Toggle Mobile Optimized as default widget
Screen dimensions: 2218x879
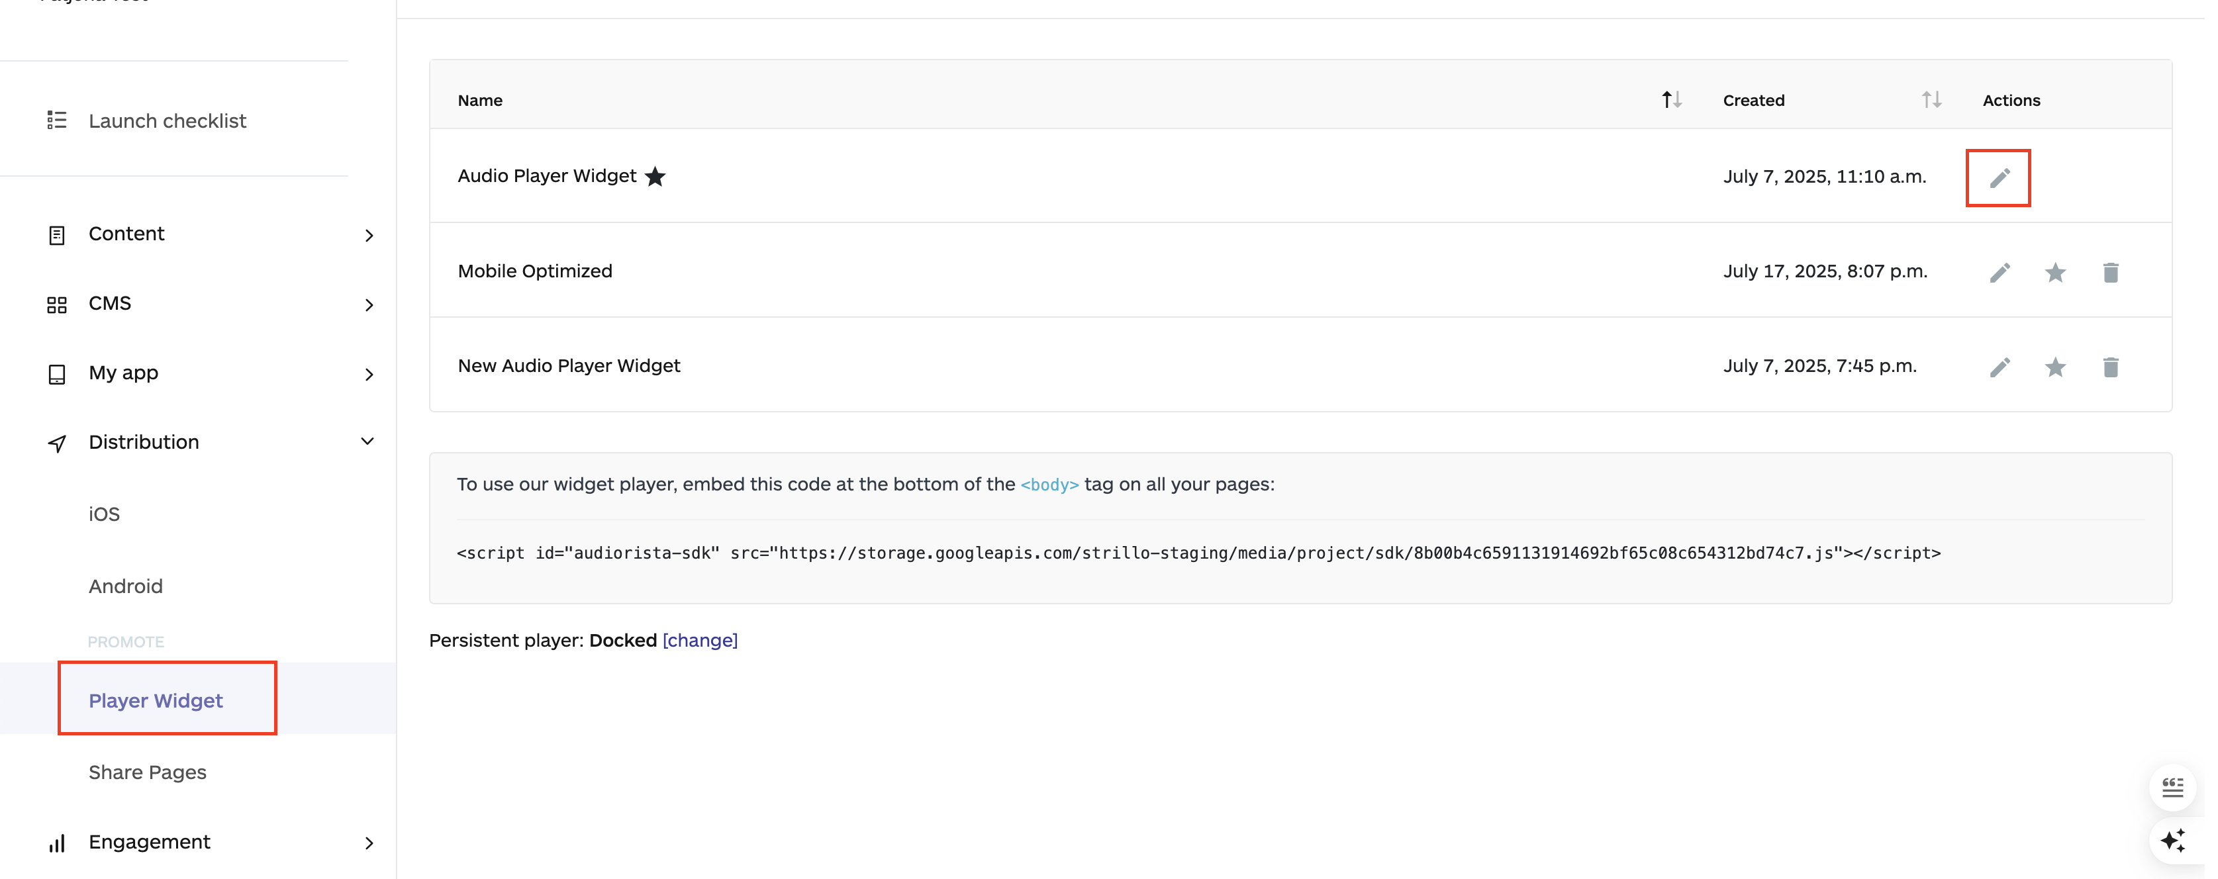click(x=2055, y=272)
